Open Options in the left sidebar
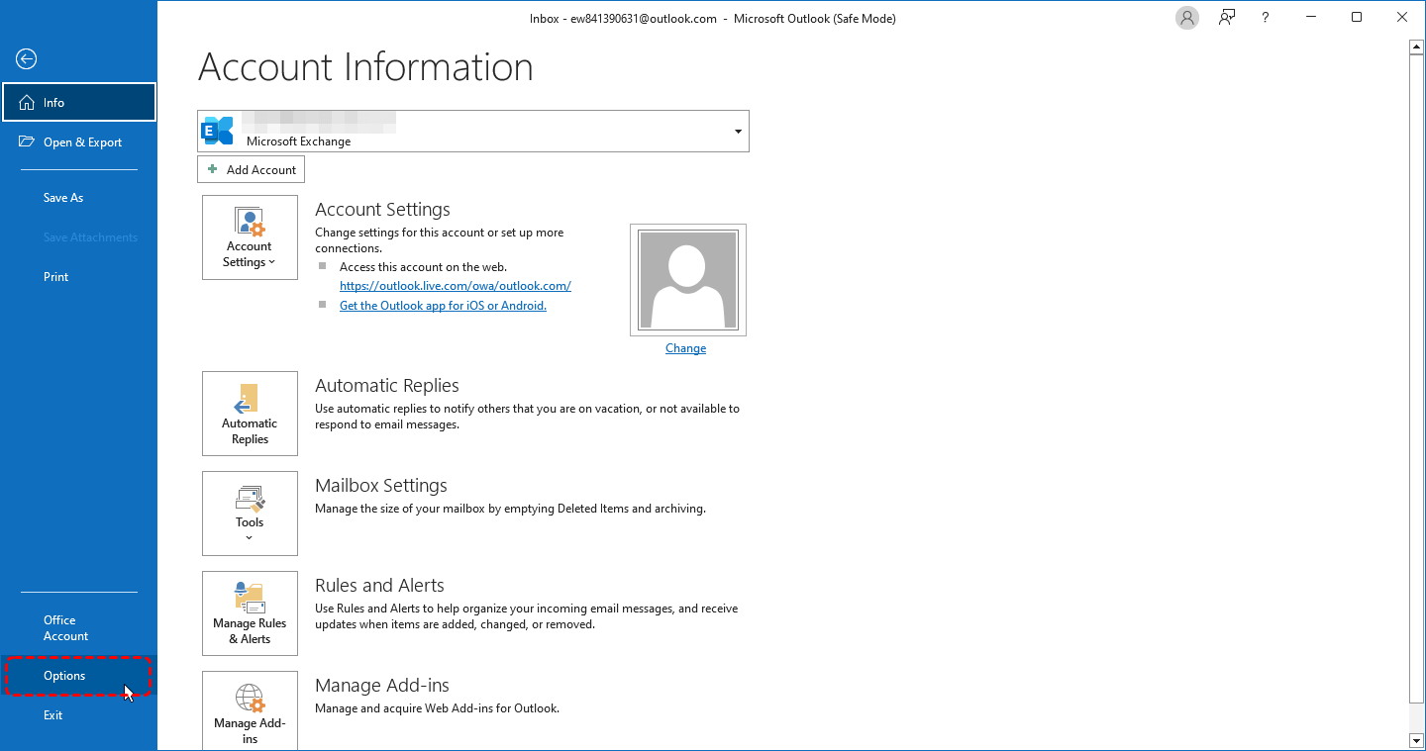 pyautogui.click(x=64, y=676)
